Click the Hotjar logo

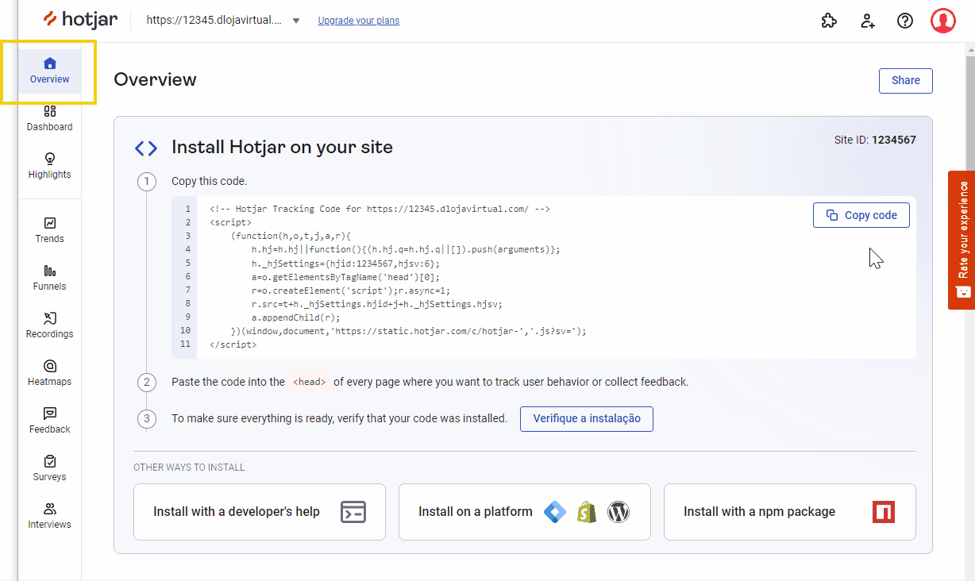pyautogui.click(x=79, y=20)
